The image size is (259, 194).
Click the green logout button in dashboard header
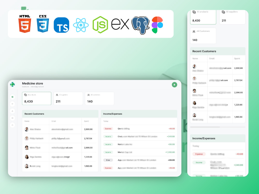(x=174, y=85)
